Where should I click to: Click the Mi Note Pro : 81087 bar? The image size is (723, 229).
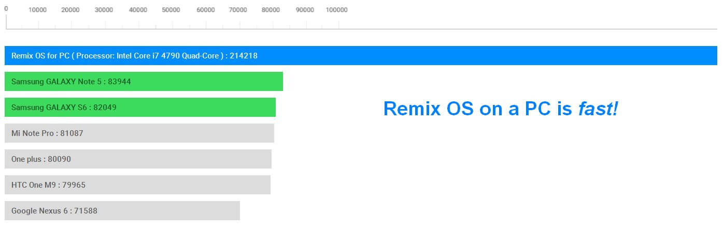[139, 133]
